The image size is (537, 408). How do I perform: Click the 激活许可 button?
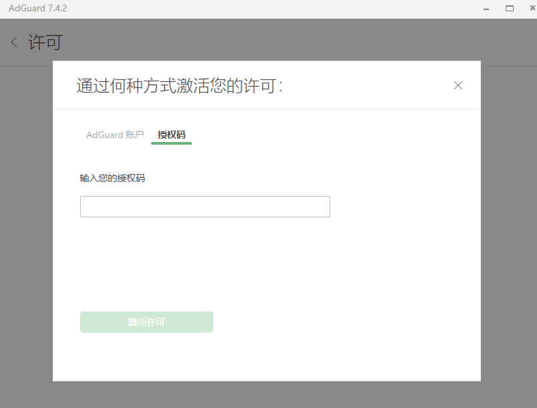click(x=147, y=322)
